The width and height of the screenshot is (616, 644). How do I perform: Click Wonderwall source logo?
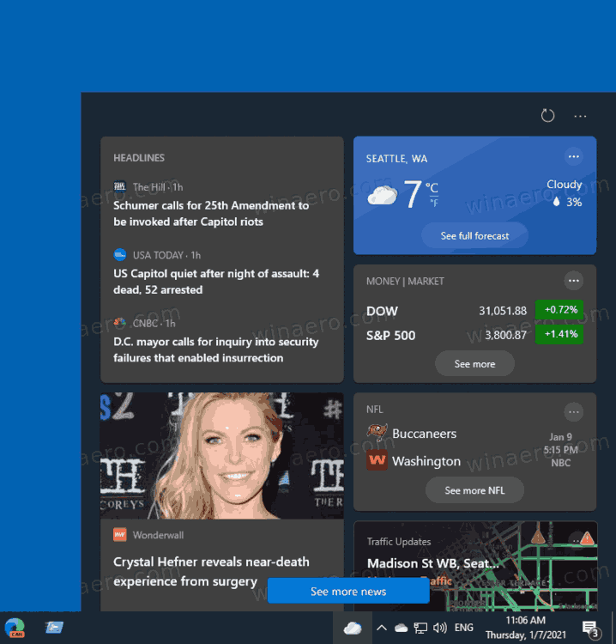pos(119,535)
